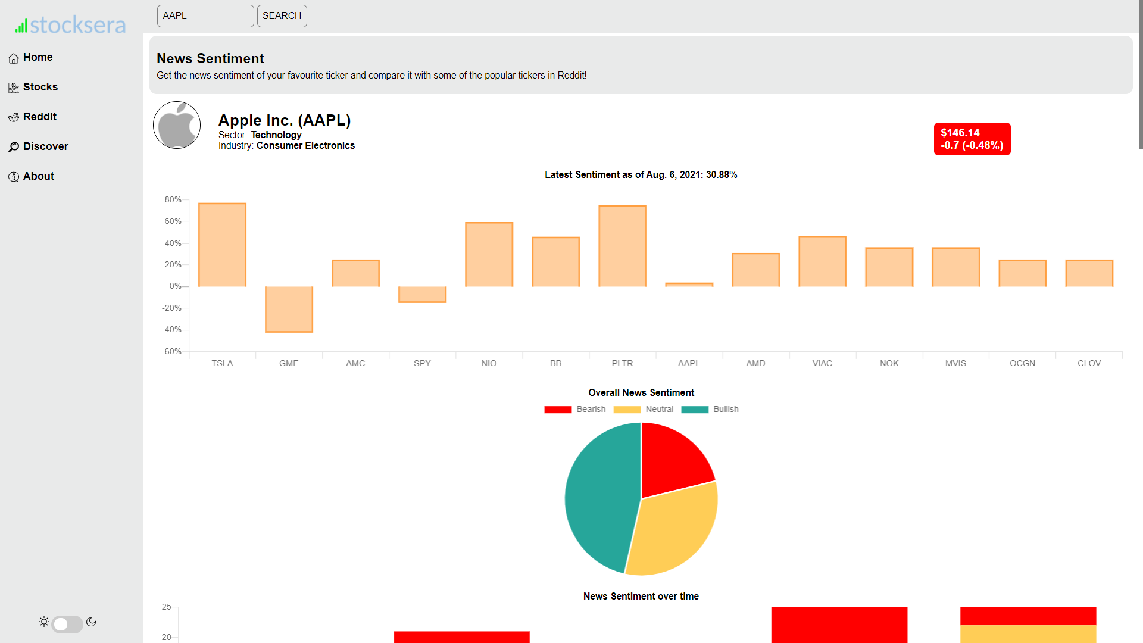Click the ticker search input field

(205, 16)
